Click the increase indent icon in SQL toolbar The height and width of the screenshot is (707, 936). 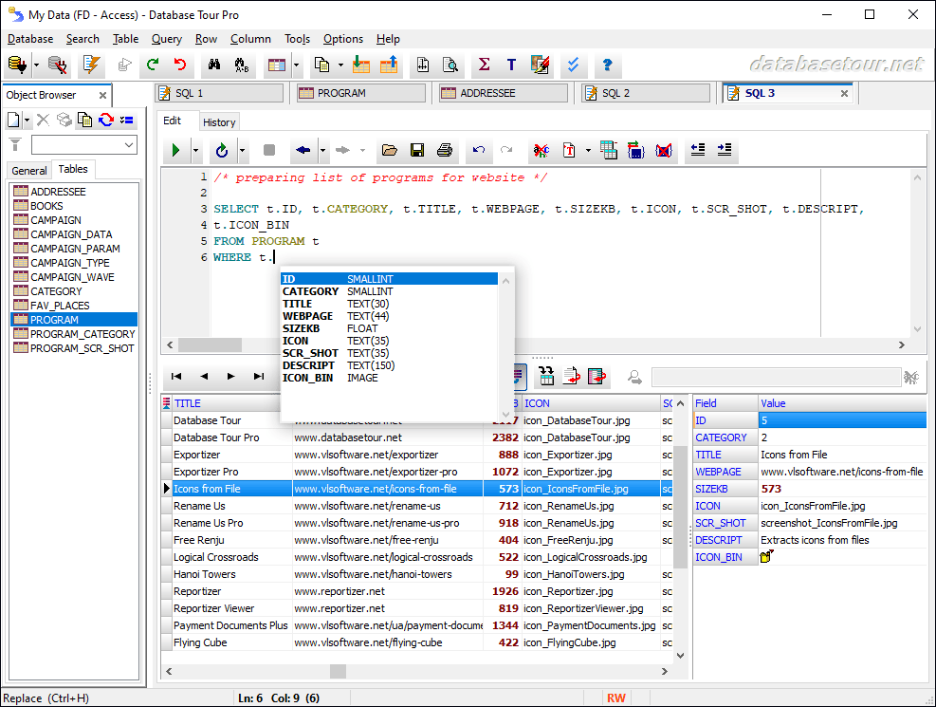[x=725, y=150]
